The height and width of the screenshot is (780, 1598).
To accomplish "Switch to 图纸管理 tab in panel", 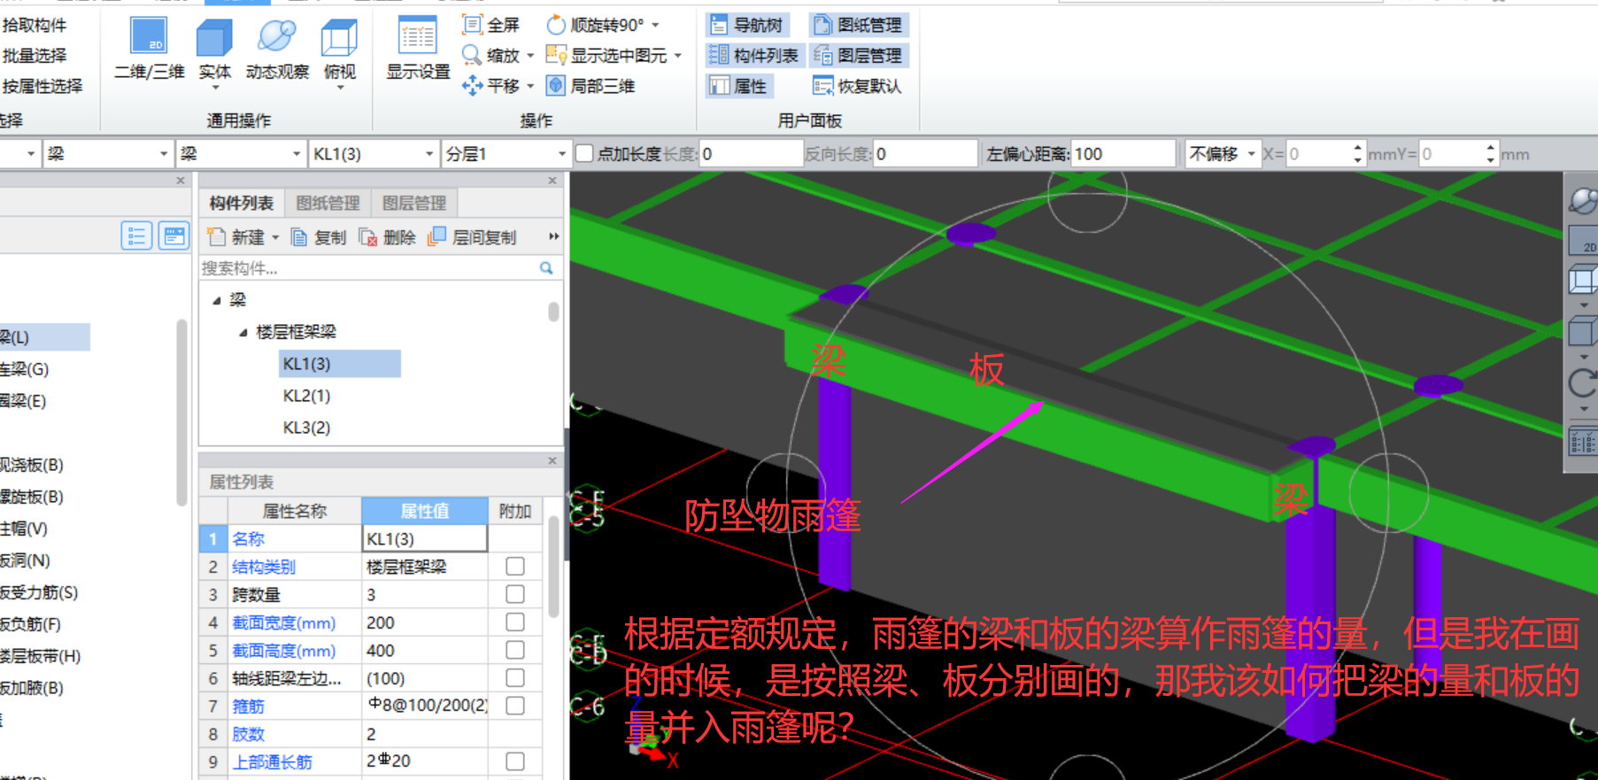I will coord(328,204).
